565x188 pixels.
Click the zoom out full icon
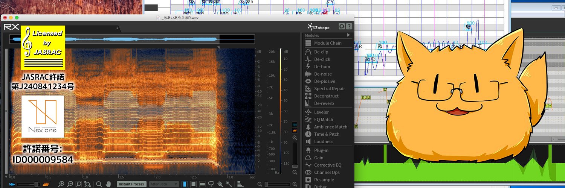(87, 184)
